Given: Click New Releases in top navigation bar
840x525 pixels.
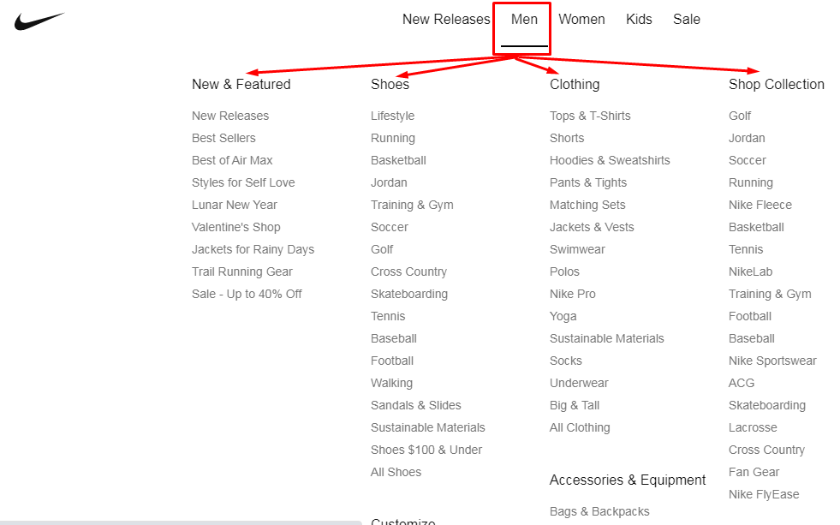Looking at the screenshot, I should (446, 20).
